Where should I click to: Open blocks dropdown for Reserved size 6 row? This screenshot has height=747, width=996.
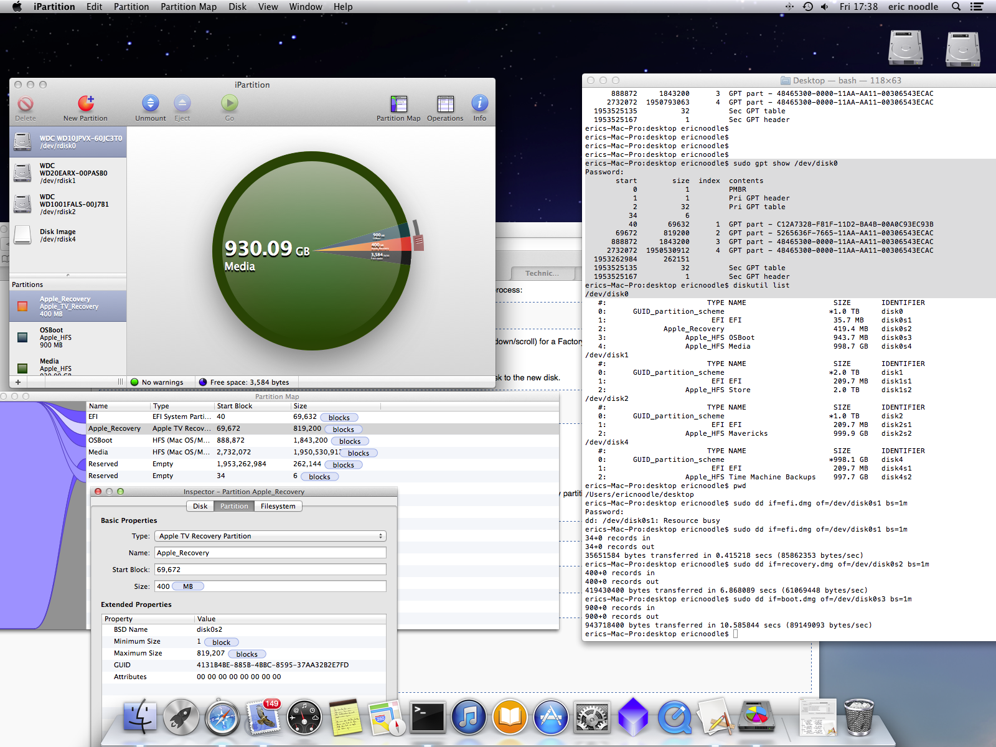pos(320,477)
